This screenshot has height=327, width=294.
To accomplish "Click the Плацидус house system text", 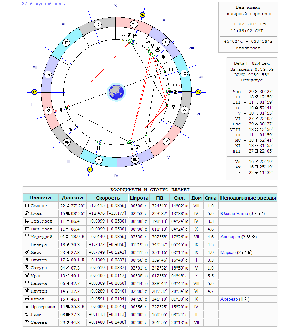I will pos(252,80).
